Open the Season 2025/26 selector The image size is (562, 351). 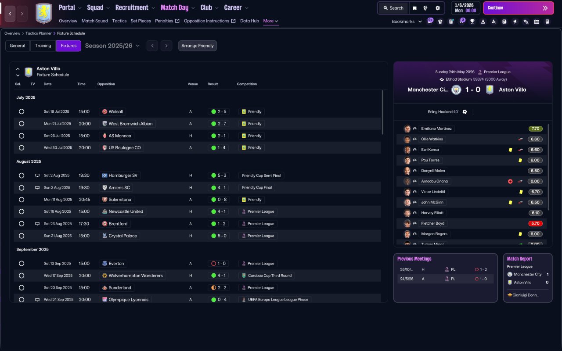(112, 46)
